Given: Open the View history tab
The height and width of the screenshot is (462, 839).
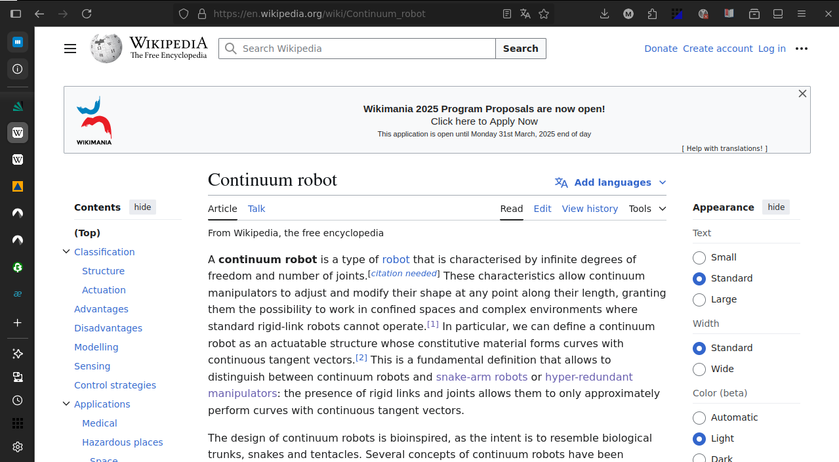Looking at the screenshot, I should (x=590, y=209).
